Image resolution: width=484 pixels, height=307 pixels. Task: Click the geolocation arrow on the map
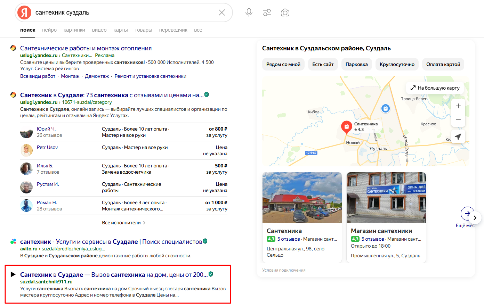tap(458, 136)
